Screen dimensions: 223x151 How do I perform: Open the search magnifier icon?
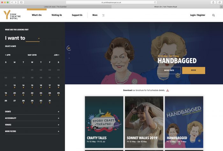[x=213, y=15]
